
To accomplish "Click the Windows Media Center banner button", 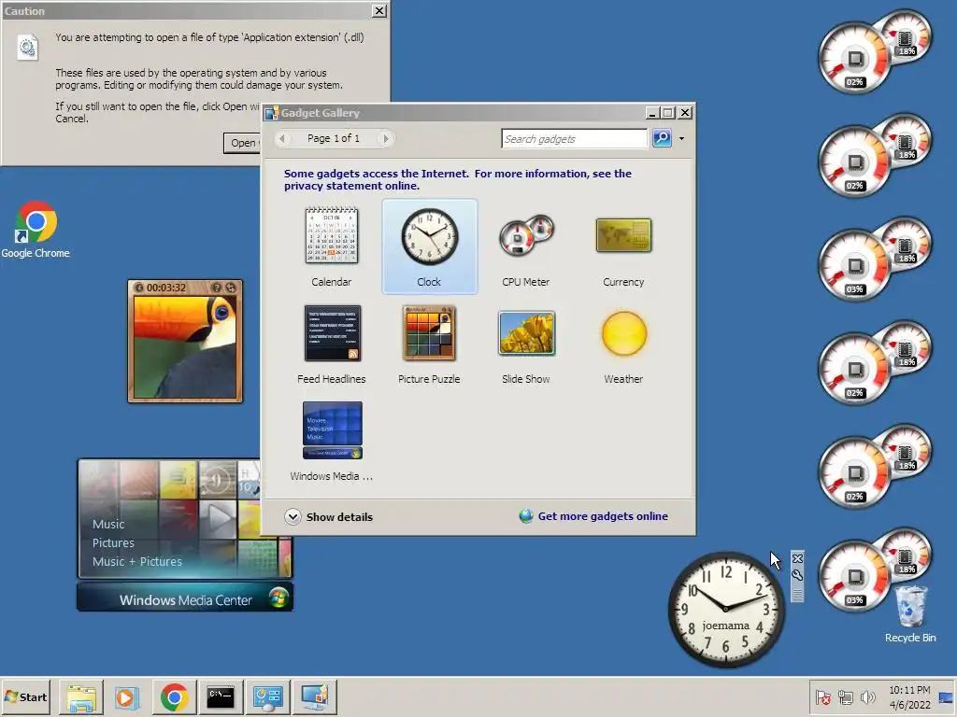I will click(185, 599).
